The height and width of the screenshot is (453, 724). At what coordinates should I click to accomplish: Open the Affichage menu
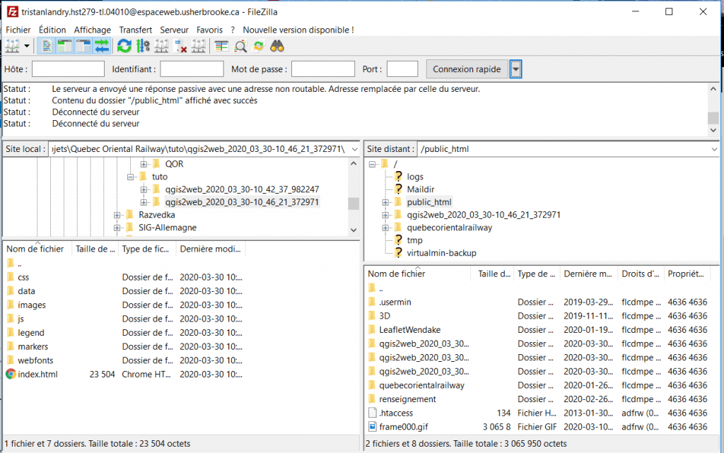point(93,30)
